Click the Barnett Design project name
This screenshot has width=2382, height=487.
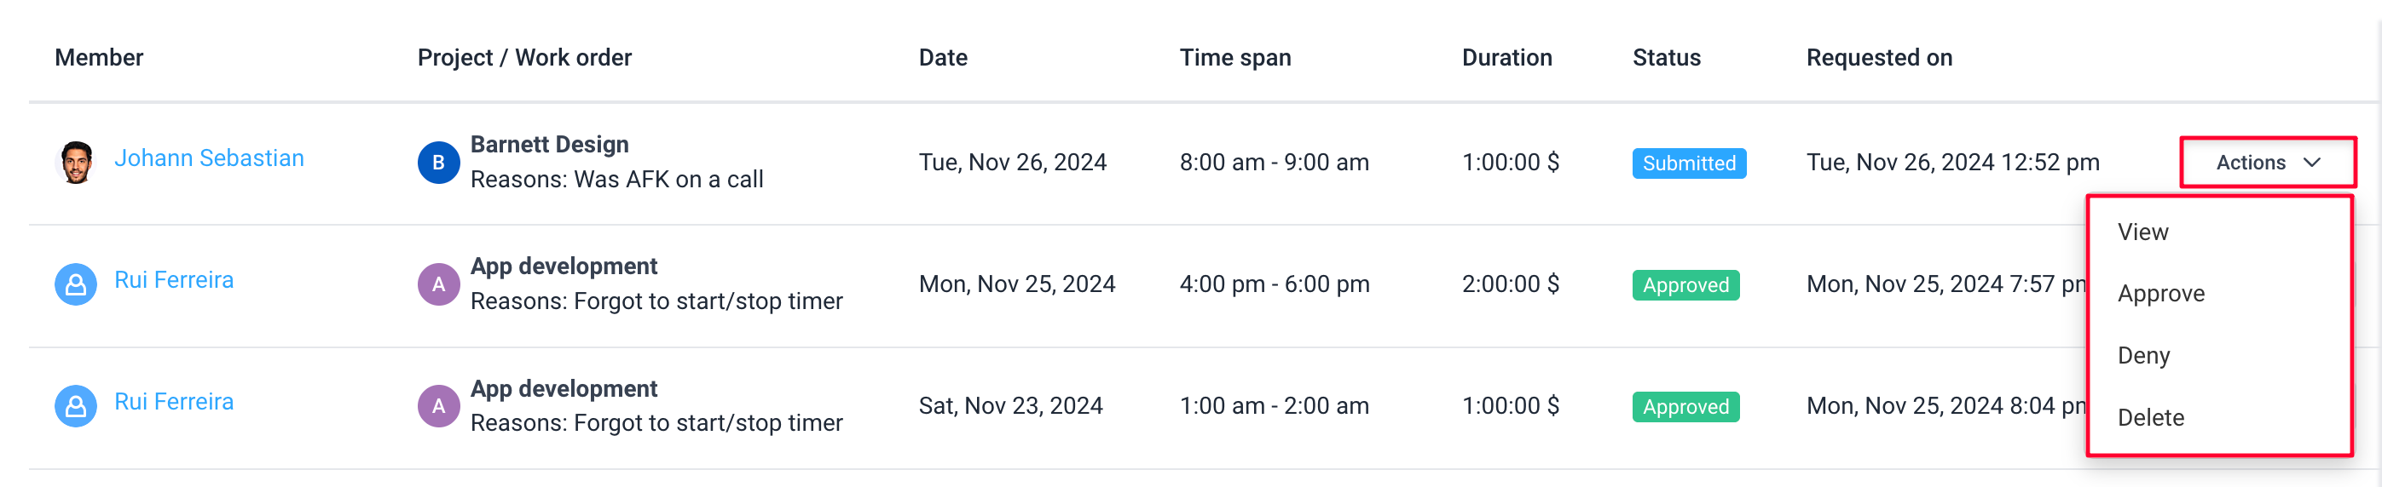(x=549, y=144)
